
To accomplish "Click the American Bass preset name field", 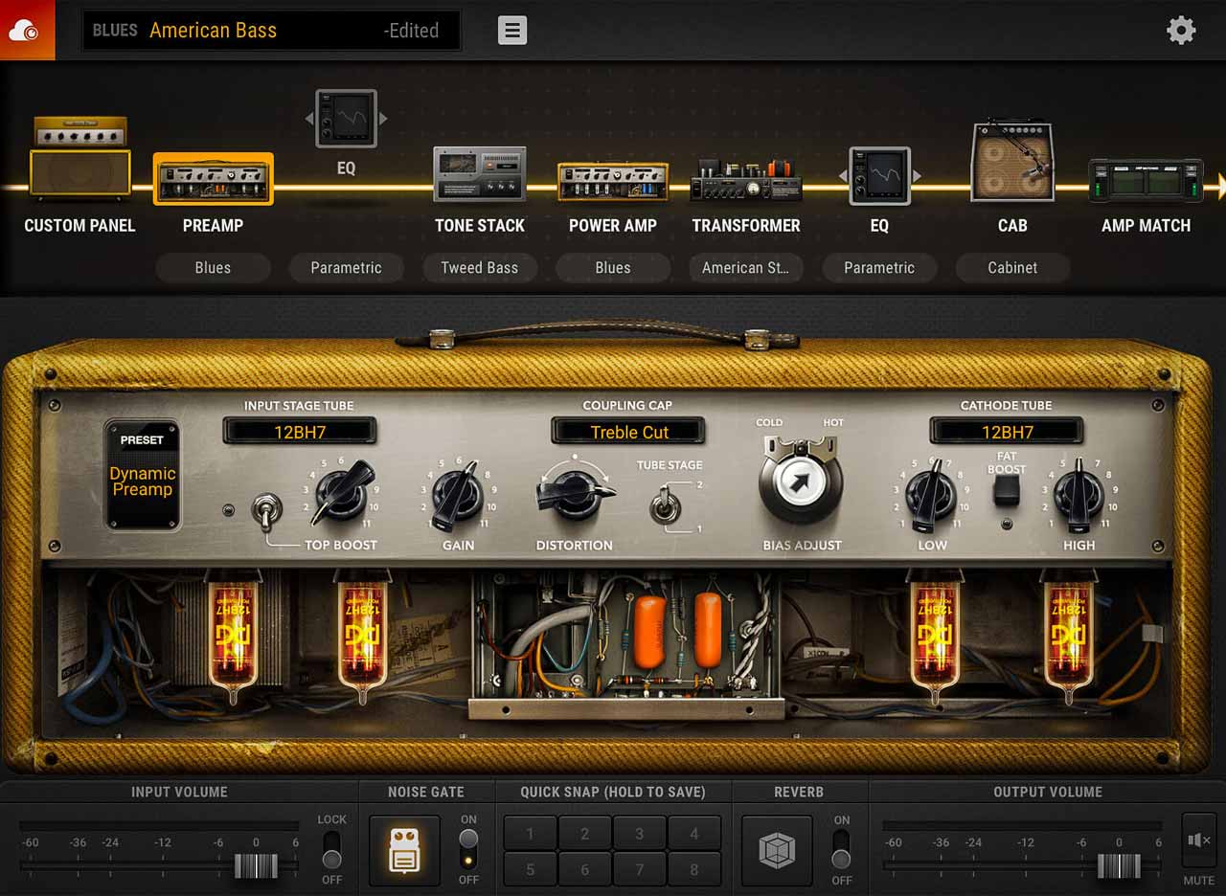I will pos(272,31).
